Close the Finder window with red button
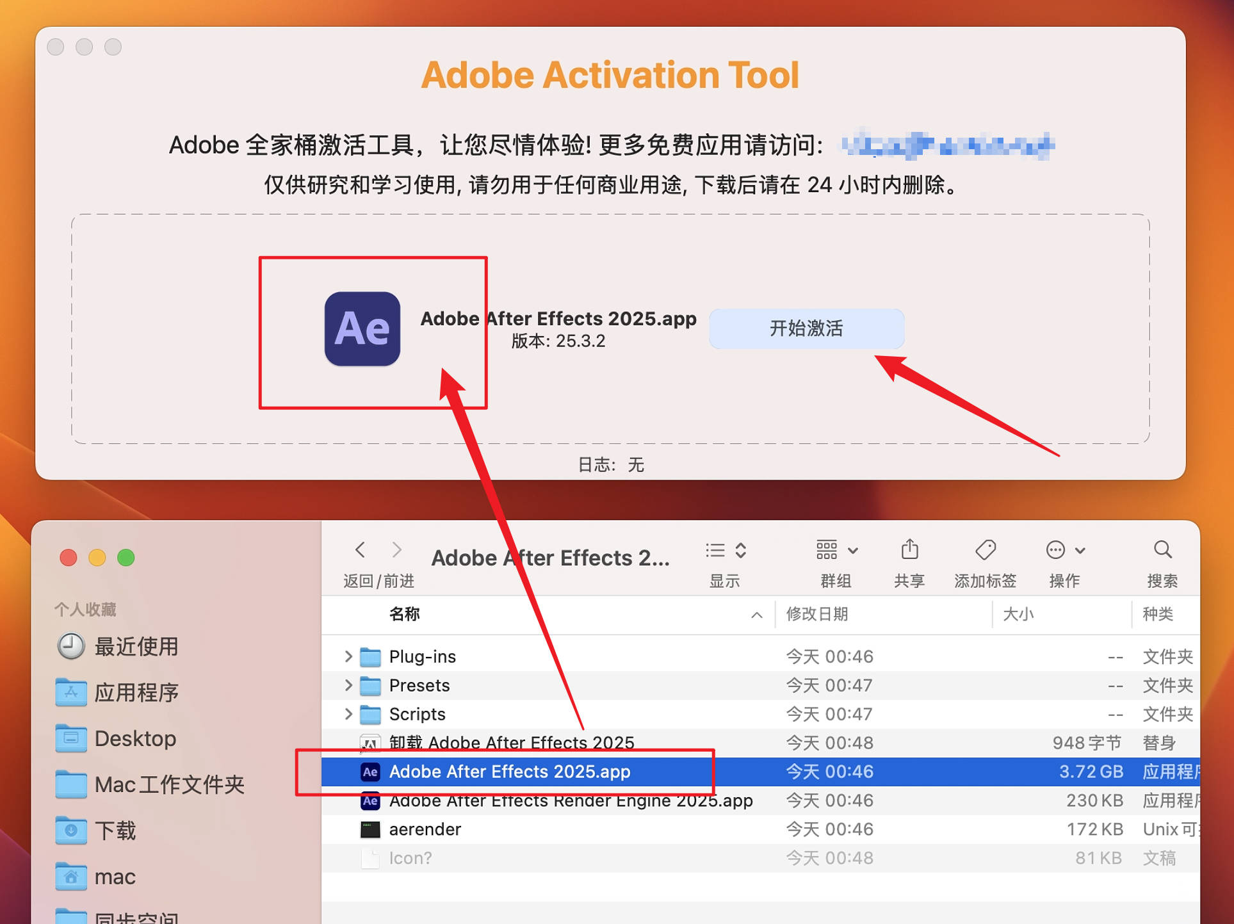The height and width of the screenshot is (924, 1234). coord(69,558)
